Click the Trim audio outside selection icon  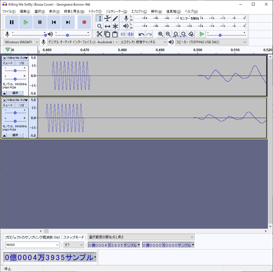[123, 34]
